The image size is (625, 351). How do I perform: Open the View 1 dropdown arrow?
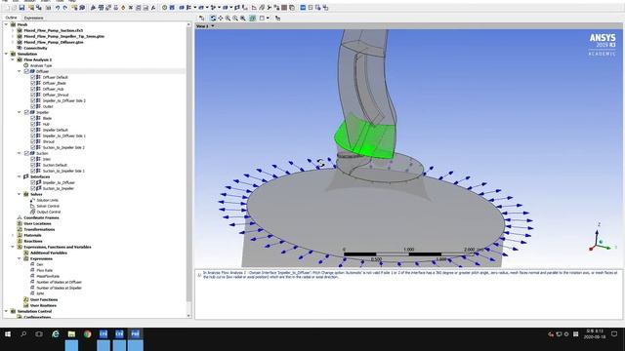(x=213, y=26)
